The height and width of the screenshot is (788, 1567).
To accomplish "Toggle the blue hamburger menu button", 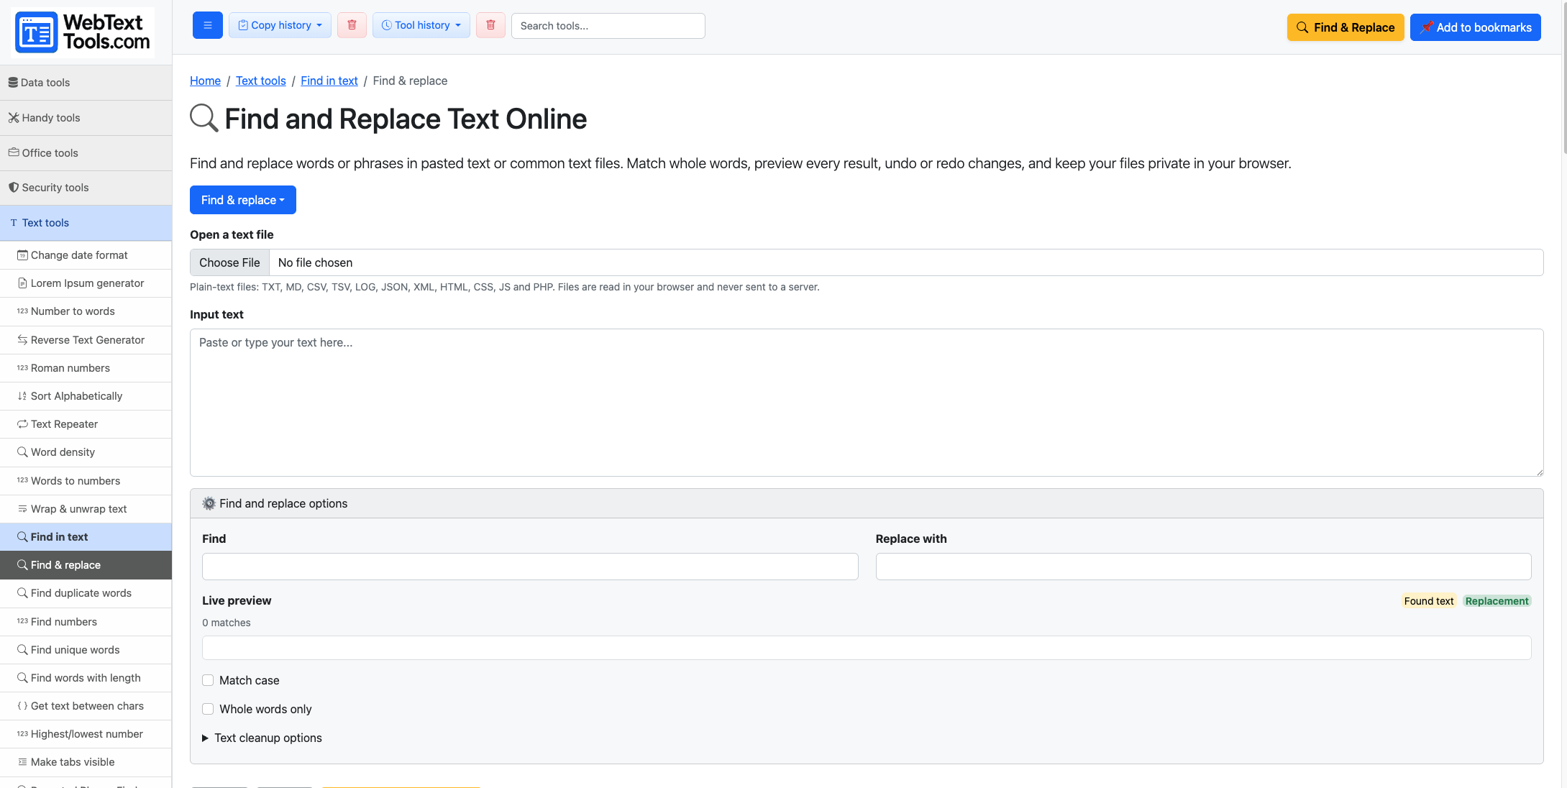I will tap(208, 25).
